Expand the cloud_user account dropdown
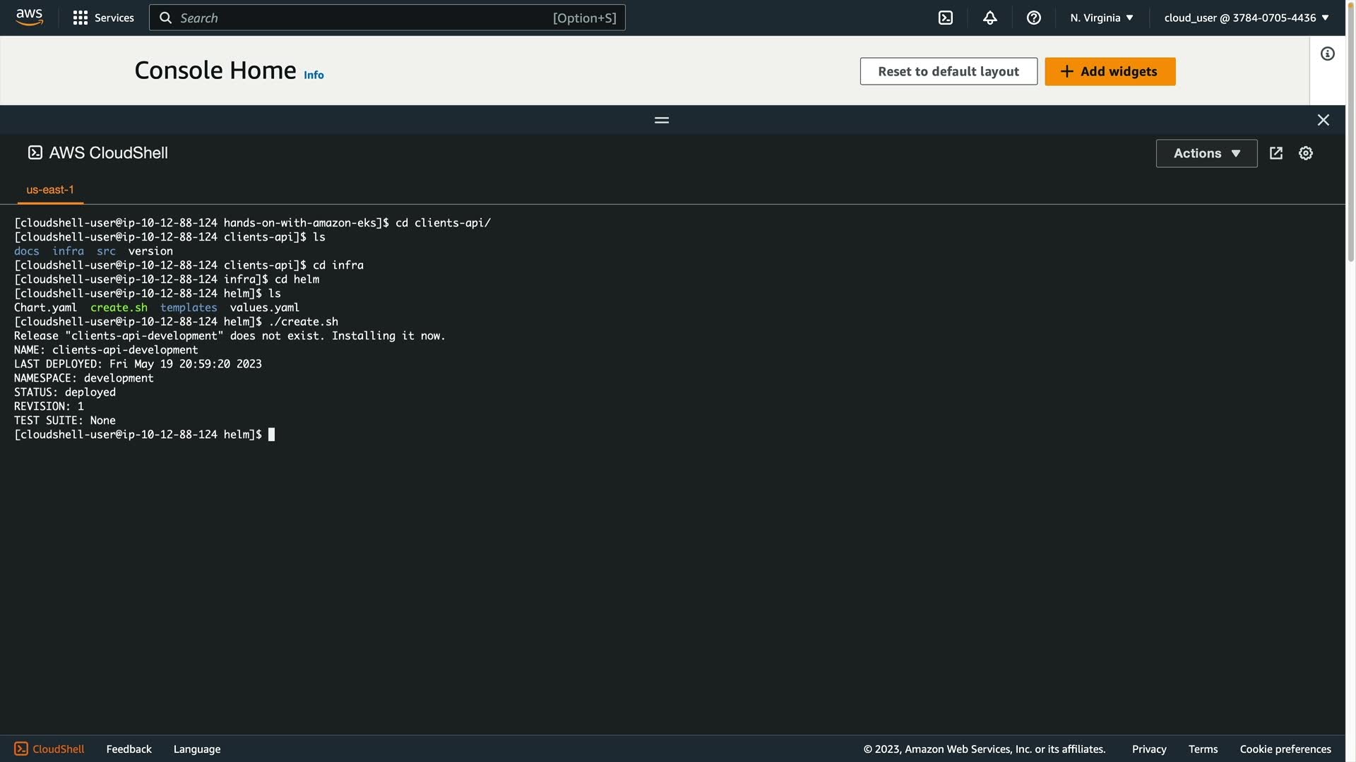 [x=1246, y=18]
